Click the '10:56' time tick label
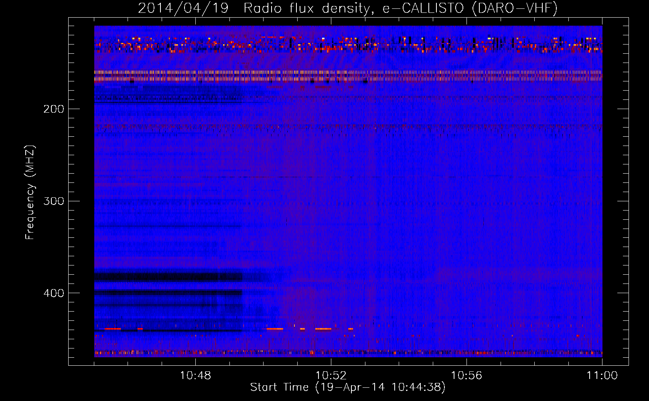 [466, 376]
